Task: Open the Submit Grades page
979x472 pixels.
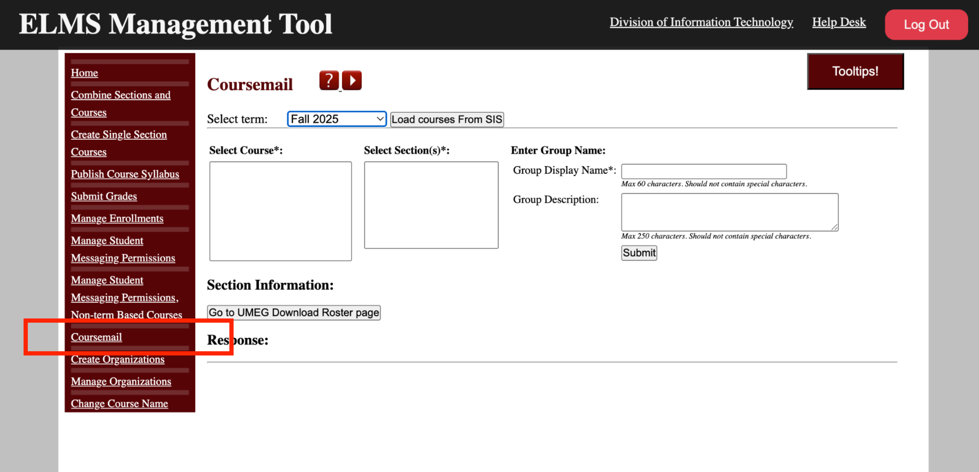Action: pyautogui.click(x=104, y=196)
